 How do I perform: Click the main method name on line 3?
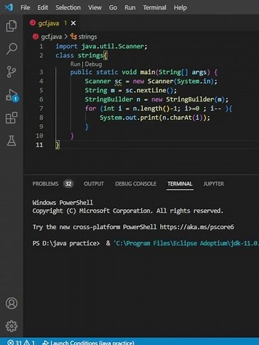[x=147, y=72]
